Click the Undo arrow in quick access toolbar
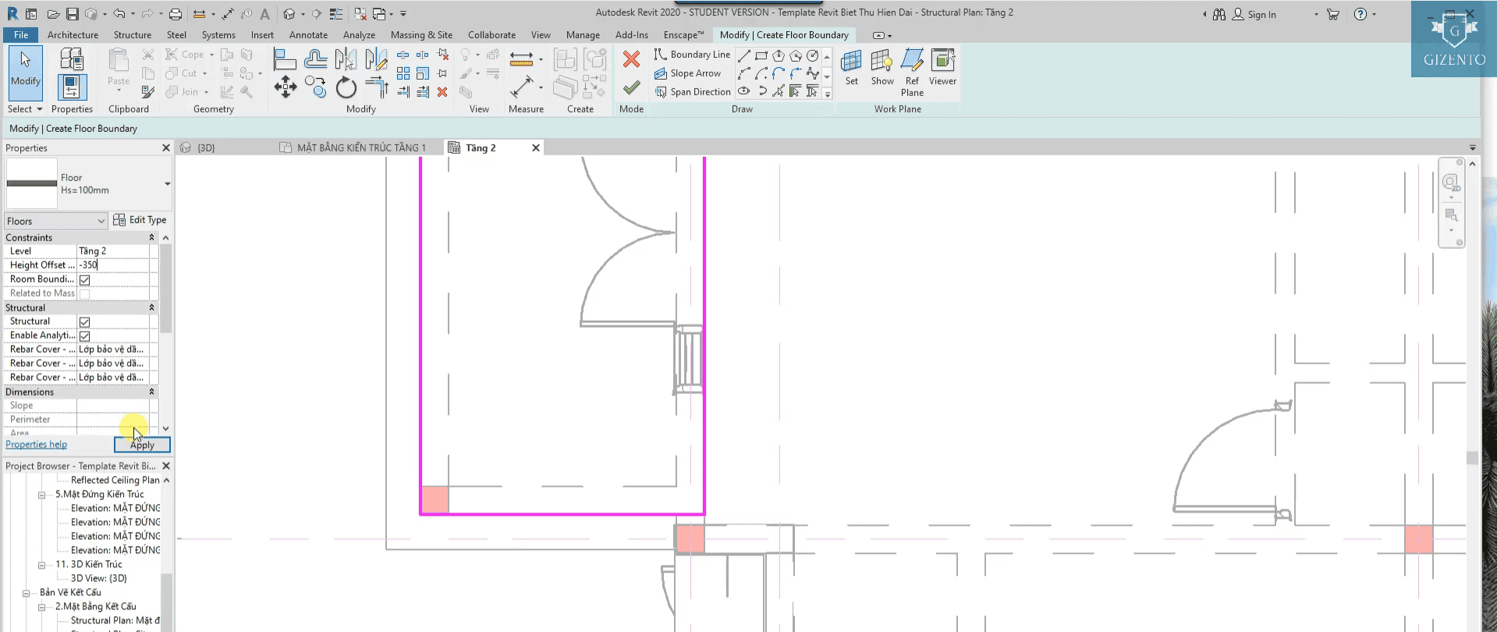The height and width of the screenshot is (632, 1497). pos(119,14)
